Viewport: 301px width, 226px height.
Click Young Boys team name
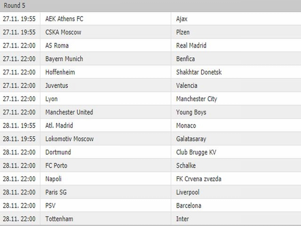[x=191, y=112]
